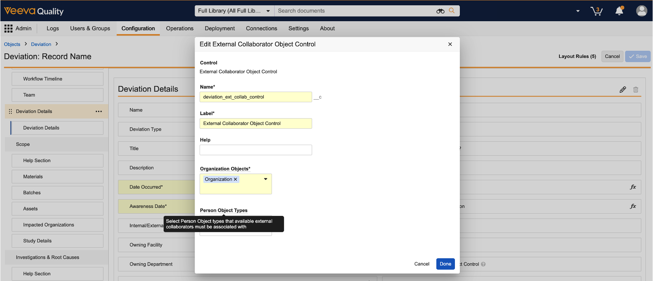Open the Admin app grid icon
The image size is (653, 281).
click(8, 28)
